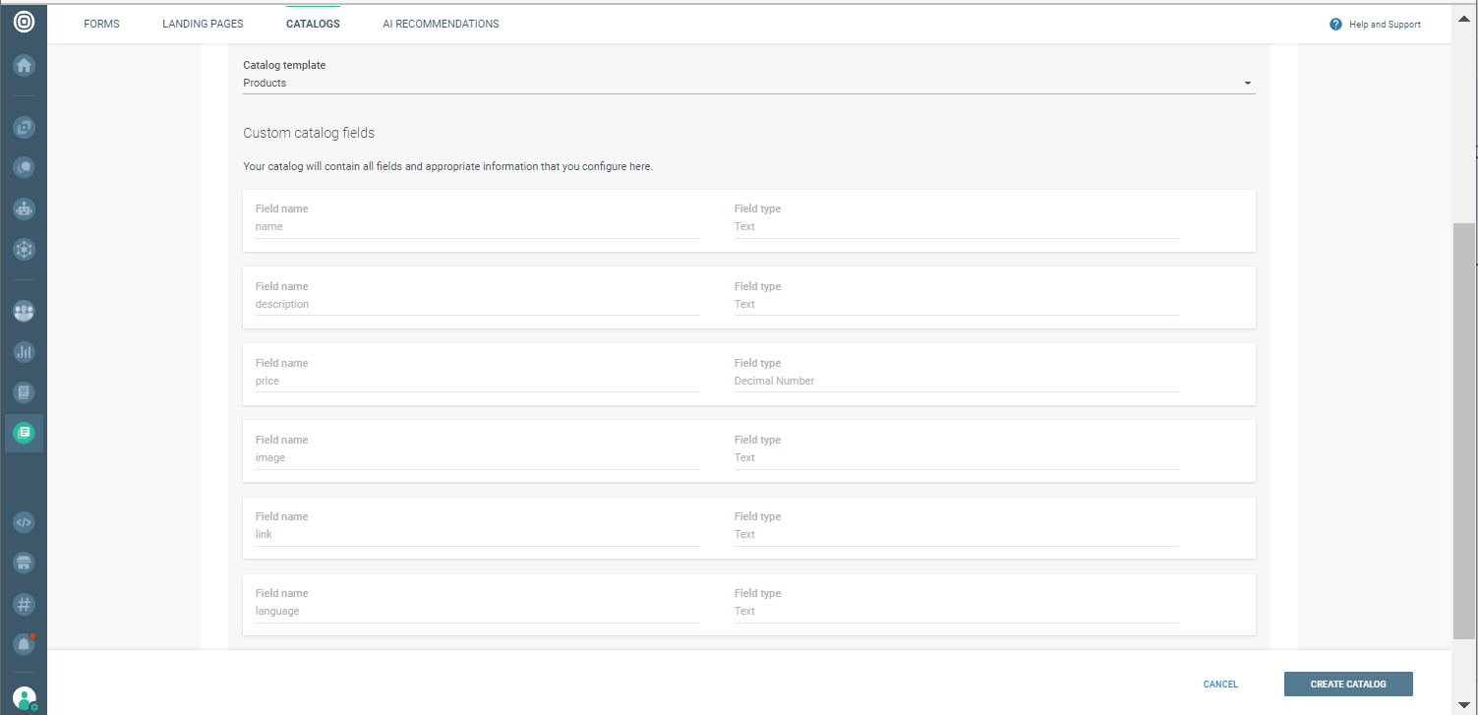Select the highlighted green Catalogs icon
Screen dimensions: 1478x715
point(23,432)
